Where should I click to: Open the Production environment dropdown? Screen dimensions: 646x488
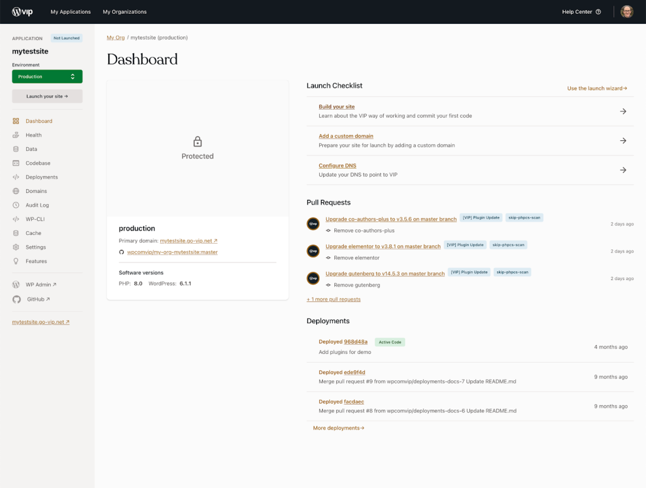47,76
